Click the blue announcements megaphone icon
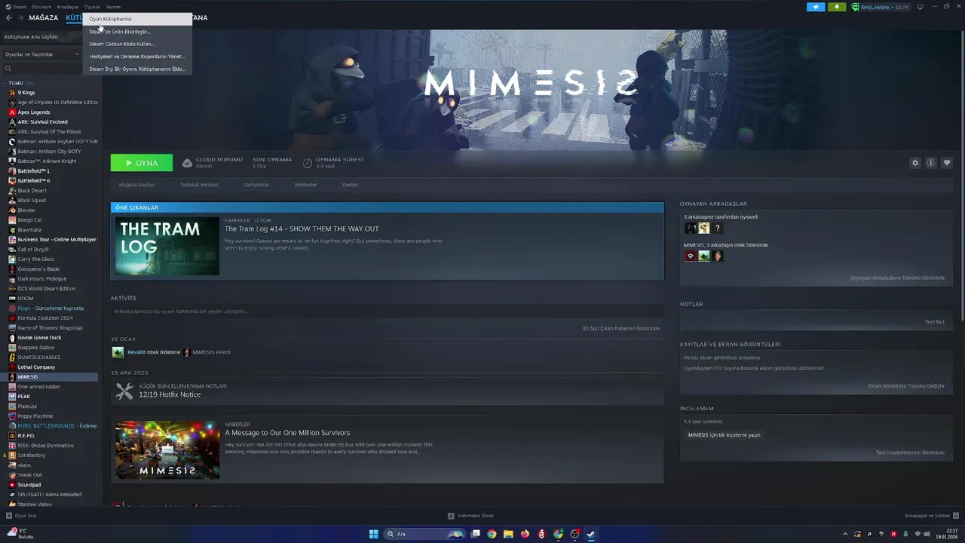The height and width of the screenshot is (543, 965). [816, 7]
